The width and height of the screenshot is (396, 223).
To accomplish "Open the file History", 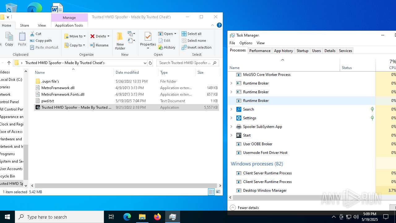I will pos(167,47).
